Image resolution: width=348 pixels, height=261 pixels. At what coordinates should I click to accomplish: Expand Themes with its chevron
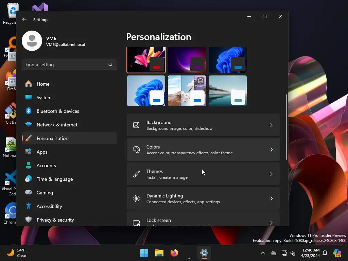pyautogui.click(x=272, y=174)
